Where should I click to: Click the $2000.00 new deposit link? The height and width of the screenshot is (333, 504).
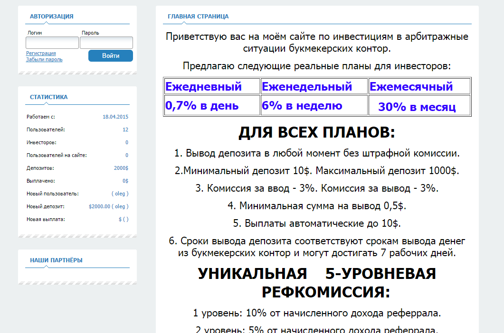click(x=99, y=206)
